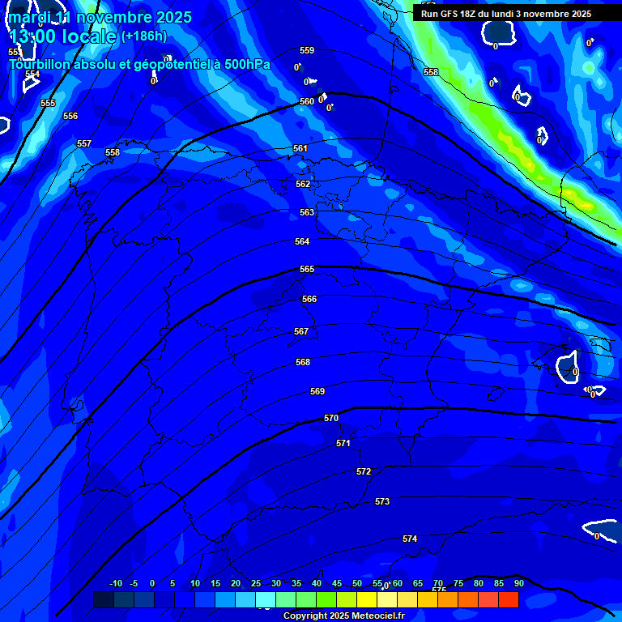Viewport: 622px width, 622px height.
Task: Click the darkest navy swatch at legend's left end
Action: 103,600
